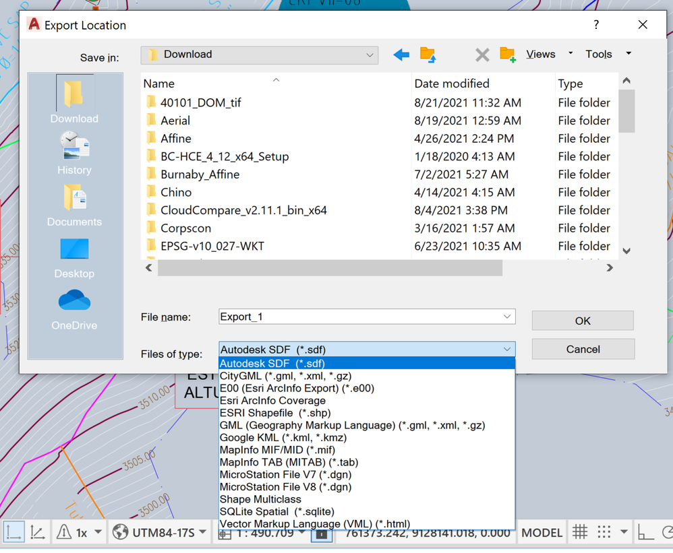Create a new folder with the folder-plus icon
Viewport: 673px width, 553px height.
coord(507,55)
